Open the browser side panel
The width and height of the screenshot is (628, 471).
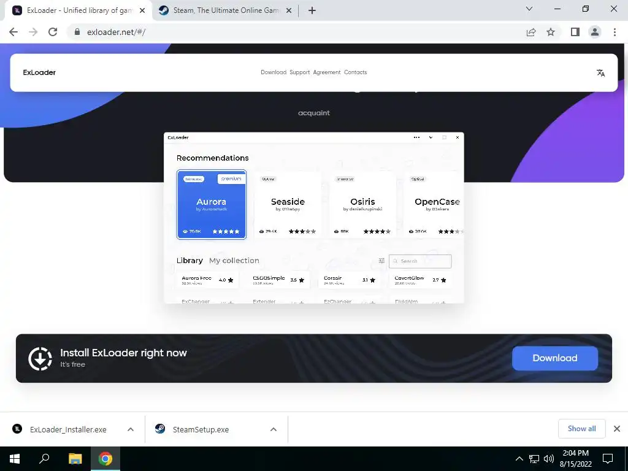[575, 32]
